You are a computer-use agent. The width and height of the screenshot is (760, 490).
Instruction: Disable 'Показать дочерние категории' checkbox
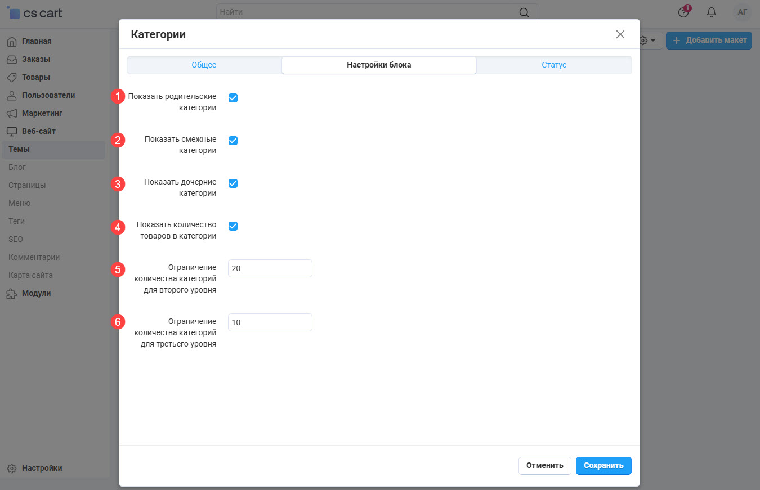[x=233, y=183]
